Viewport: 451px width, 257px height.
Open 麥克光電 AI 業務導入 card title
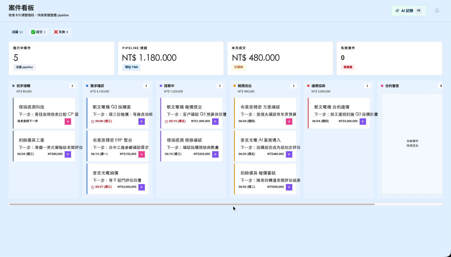point(261,140)
